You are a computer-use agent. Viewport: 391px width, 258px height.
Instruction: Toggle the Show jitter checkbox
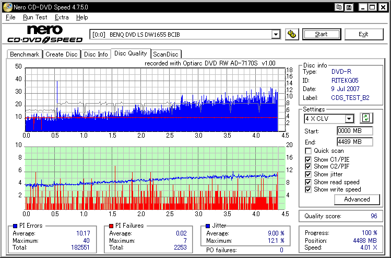click(308, 174)
